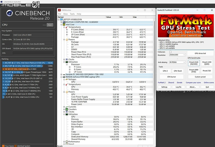
Task: Start the FurMark GPU stress test
Action: click(x=200, y=54)
